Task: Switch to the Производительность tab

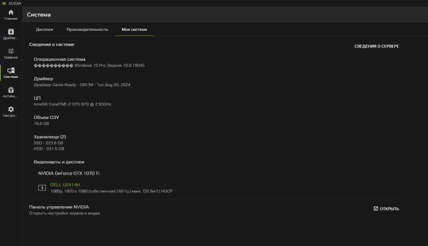Action: (87, 30)
